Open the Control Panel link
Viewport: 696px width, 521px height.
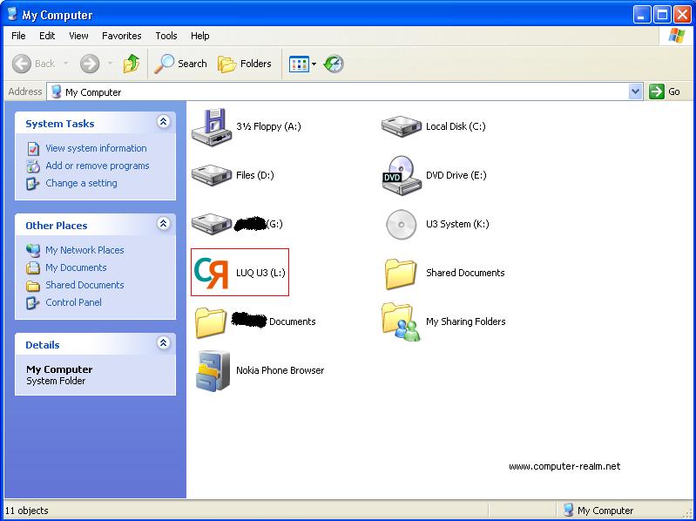click(73, 302)
